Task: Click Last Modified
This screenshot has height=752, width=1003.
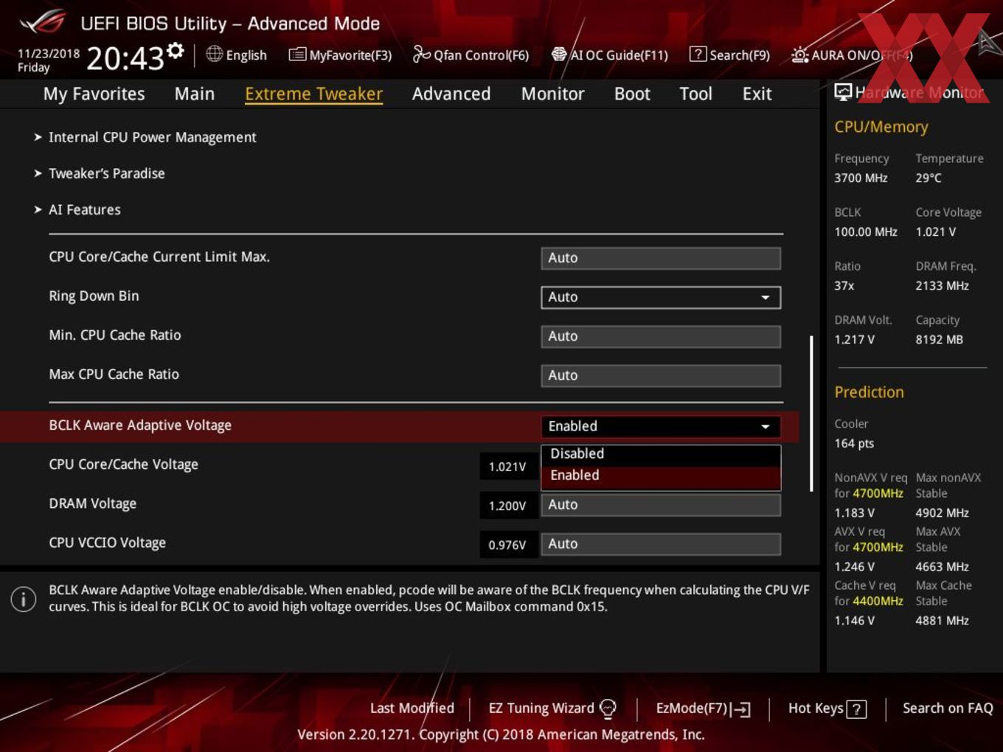Action: pos(412,709)
